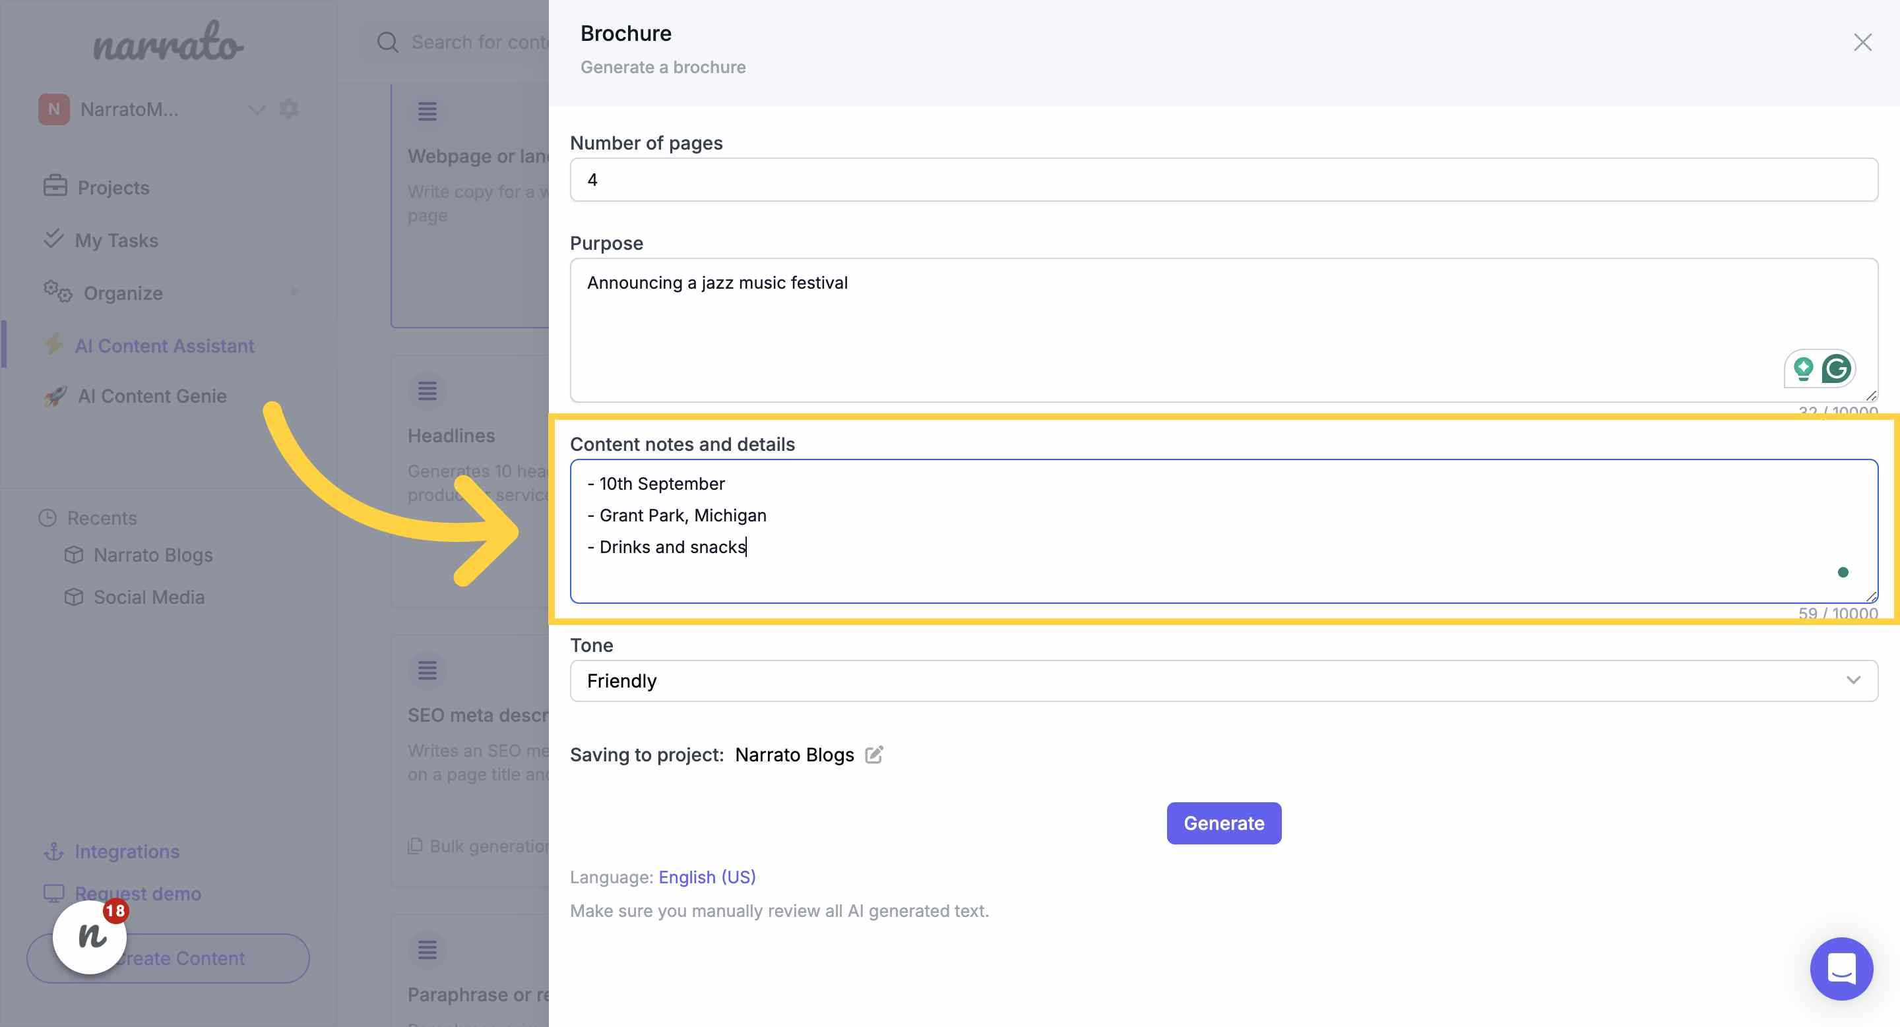This screenshot has width=1900, height=1027.
Task: Click the Search for content field
Action: 480,42
